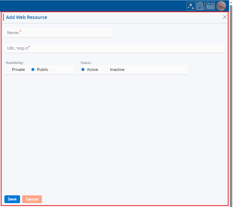Click the Add Web Resource title
Screen dimensions: 233x207
point(27,17)
